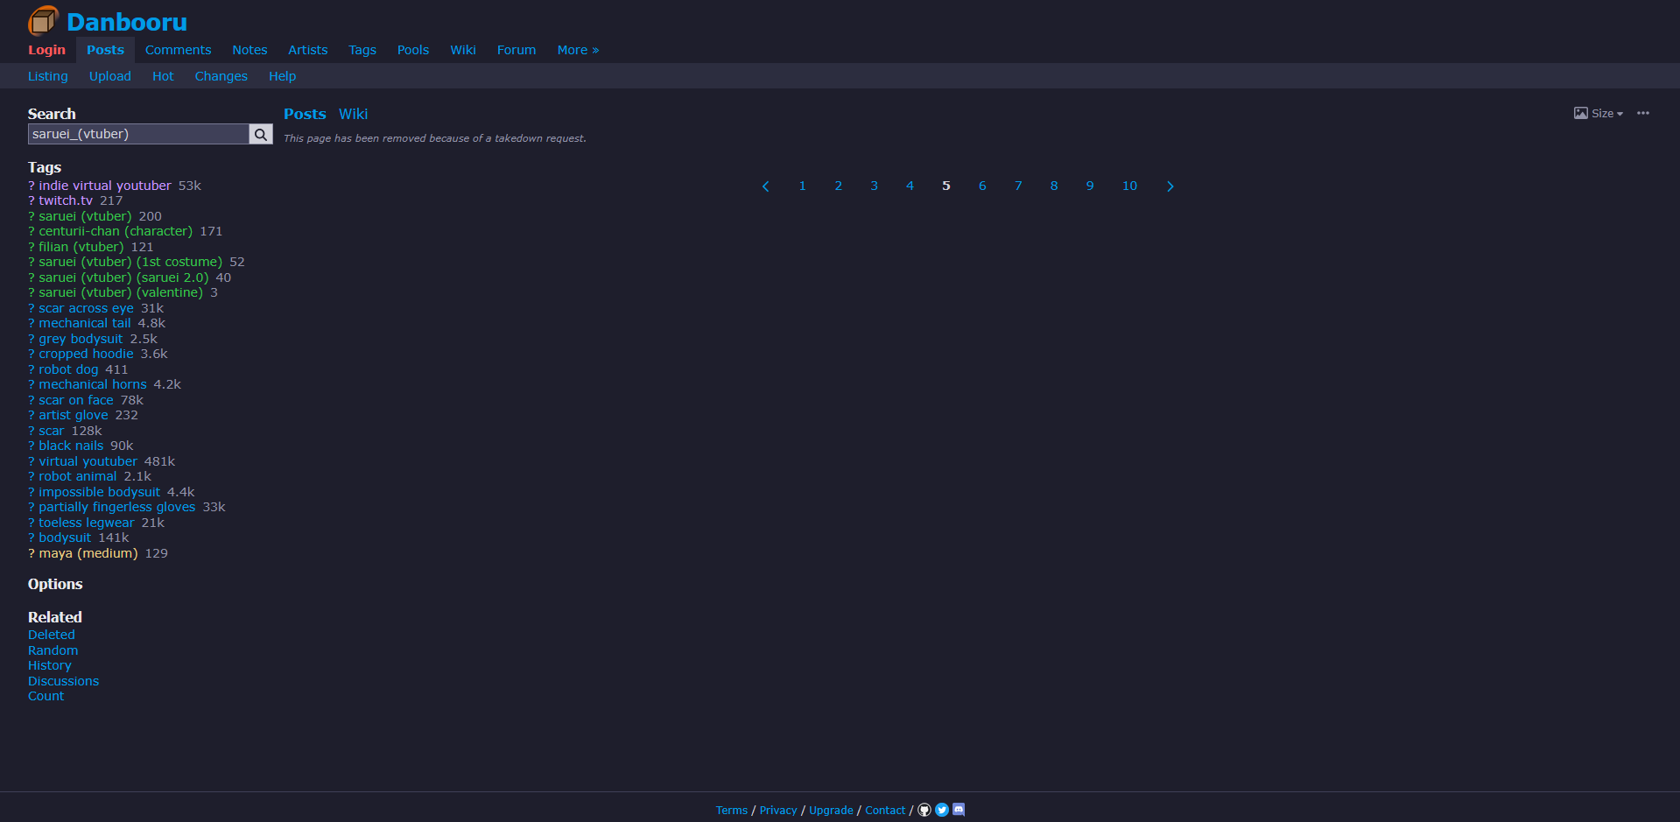
Task: Expand the More » menu
Action: 578,50
